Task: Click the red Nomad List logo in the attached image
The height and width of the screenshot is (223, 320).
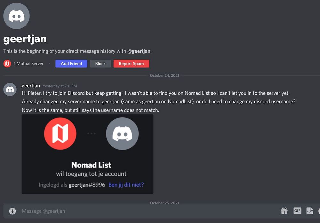Action: [x=60, y=133]
